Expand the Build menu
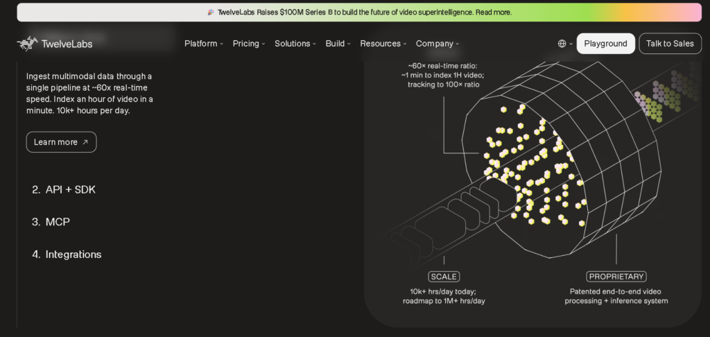710x337 pixels. 338,44
